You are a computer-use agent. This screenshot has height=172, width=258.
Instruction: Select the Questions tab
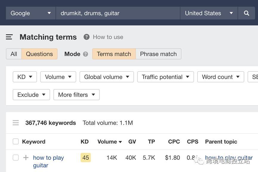39,54
